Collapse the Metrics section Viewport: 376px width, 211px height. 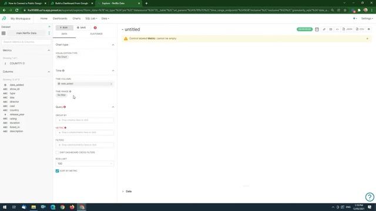(x=49, y=50)
